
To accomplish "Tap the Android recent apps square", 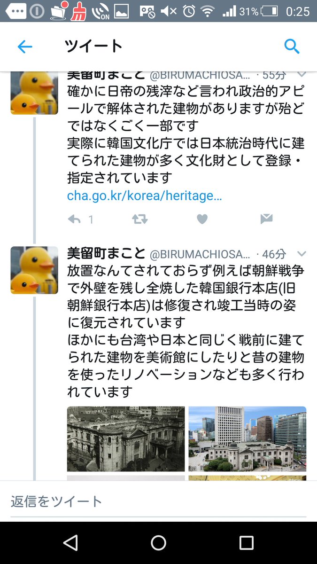I will pos(247,543).
